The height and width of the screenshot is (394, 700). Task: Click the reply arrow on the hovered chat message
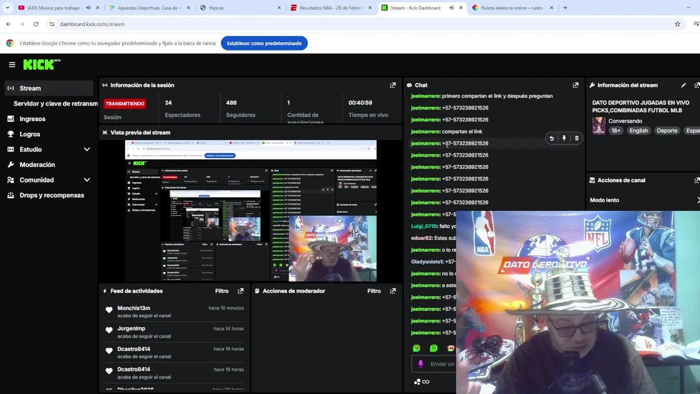(x=551, y=138)
